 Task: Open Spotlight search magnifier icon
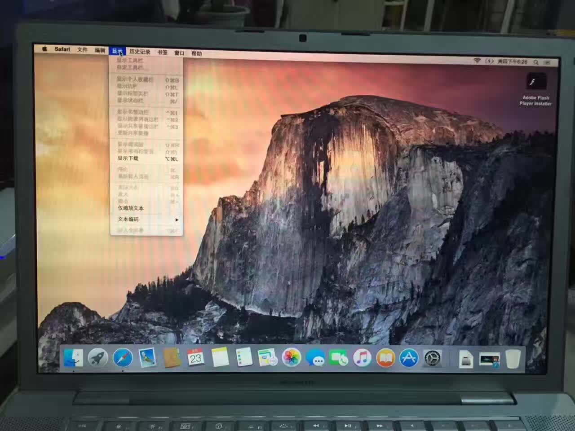536,62
